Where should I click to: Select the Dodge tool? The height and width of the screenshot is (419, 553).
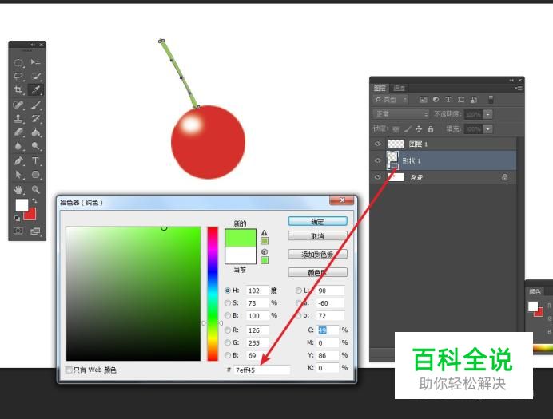(35, 146)
